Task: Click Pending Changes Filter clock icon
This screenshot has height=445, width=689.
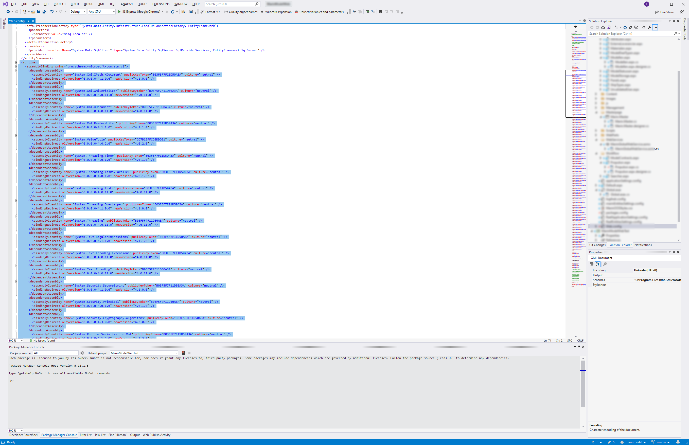Action: click(617, 27)
